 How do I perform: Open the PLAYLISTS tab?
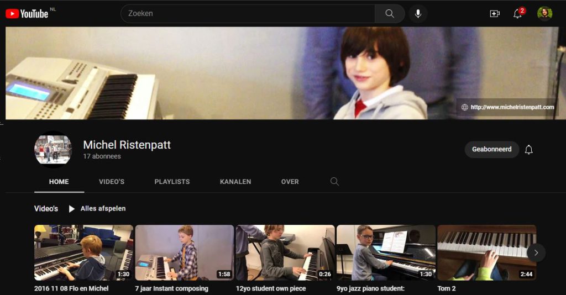[x=172, y=182]
